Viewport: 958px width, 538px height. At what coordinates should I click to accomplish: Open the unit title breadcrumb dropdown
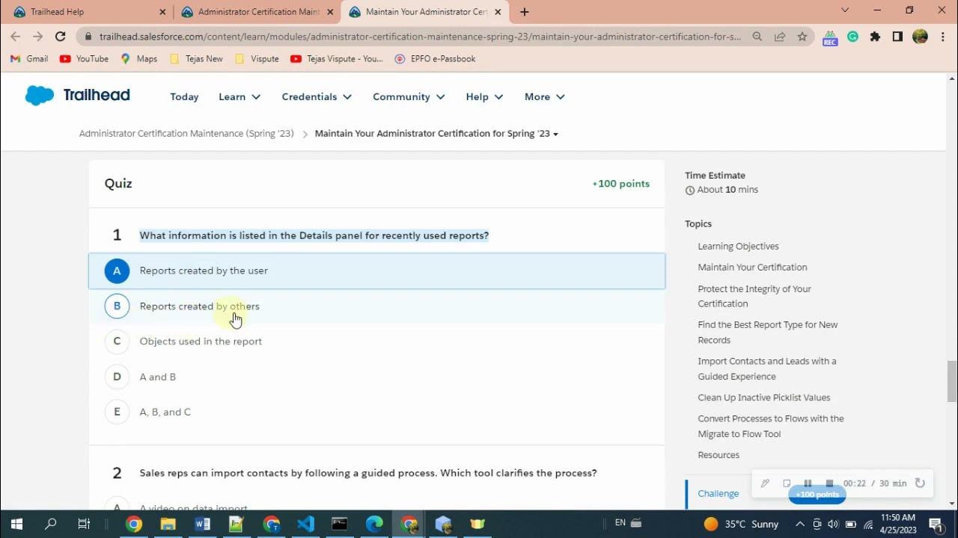tap(436, 134)
